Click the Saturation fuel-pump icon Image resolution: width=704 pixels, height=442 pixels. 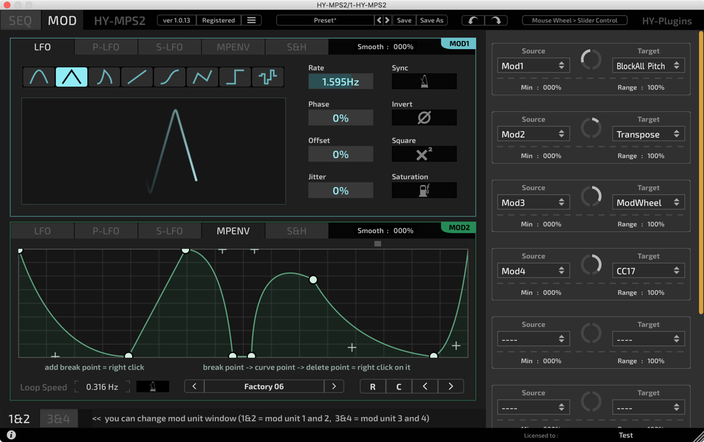(x=424, y=190)
